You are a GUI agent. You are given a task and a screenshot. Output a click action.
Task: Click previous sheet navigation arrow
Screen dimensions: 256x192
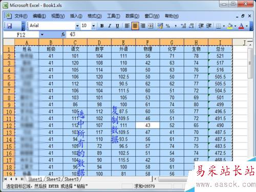11,179
